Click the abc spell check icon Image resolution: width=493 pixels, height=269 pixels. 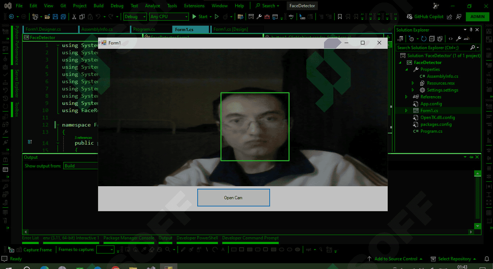pos(291,17)
